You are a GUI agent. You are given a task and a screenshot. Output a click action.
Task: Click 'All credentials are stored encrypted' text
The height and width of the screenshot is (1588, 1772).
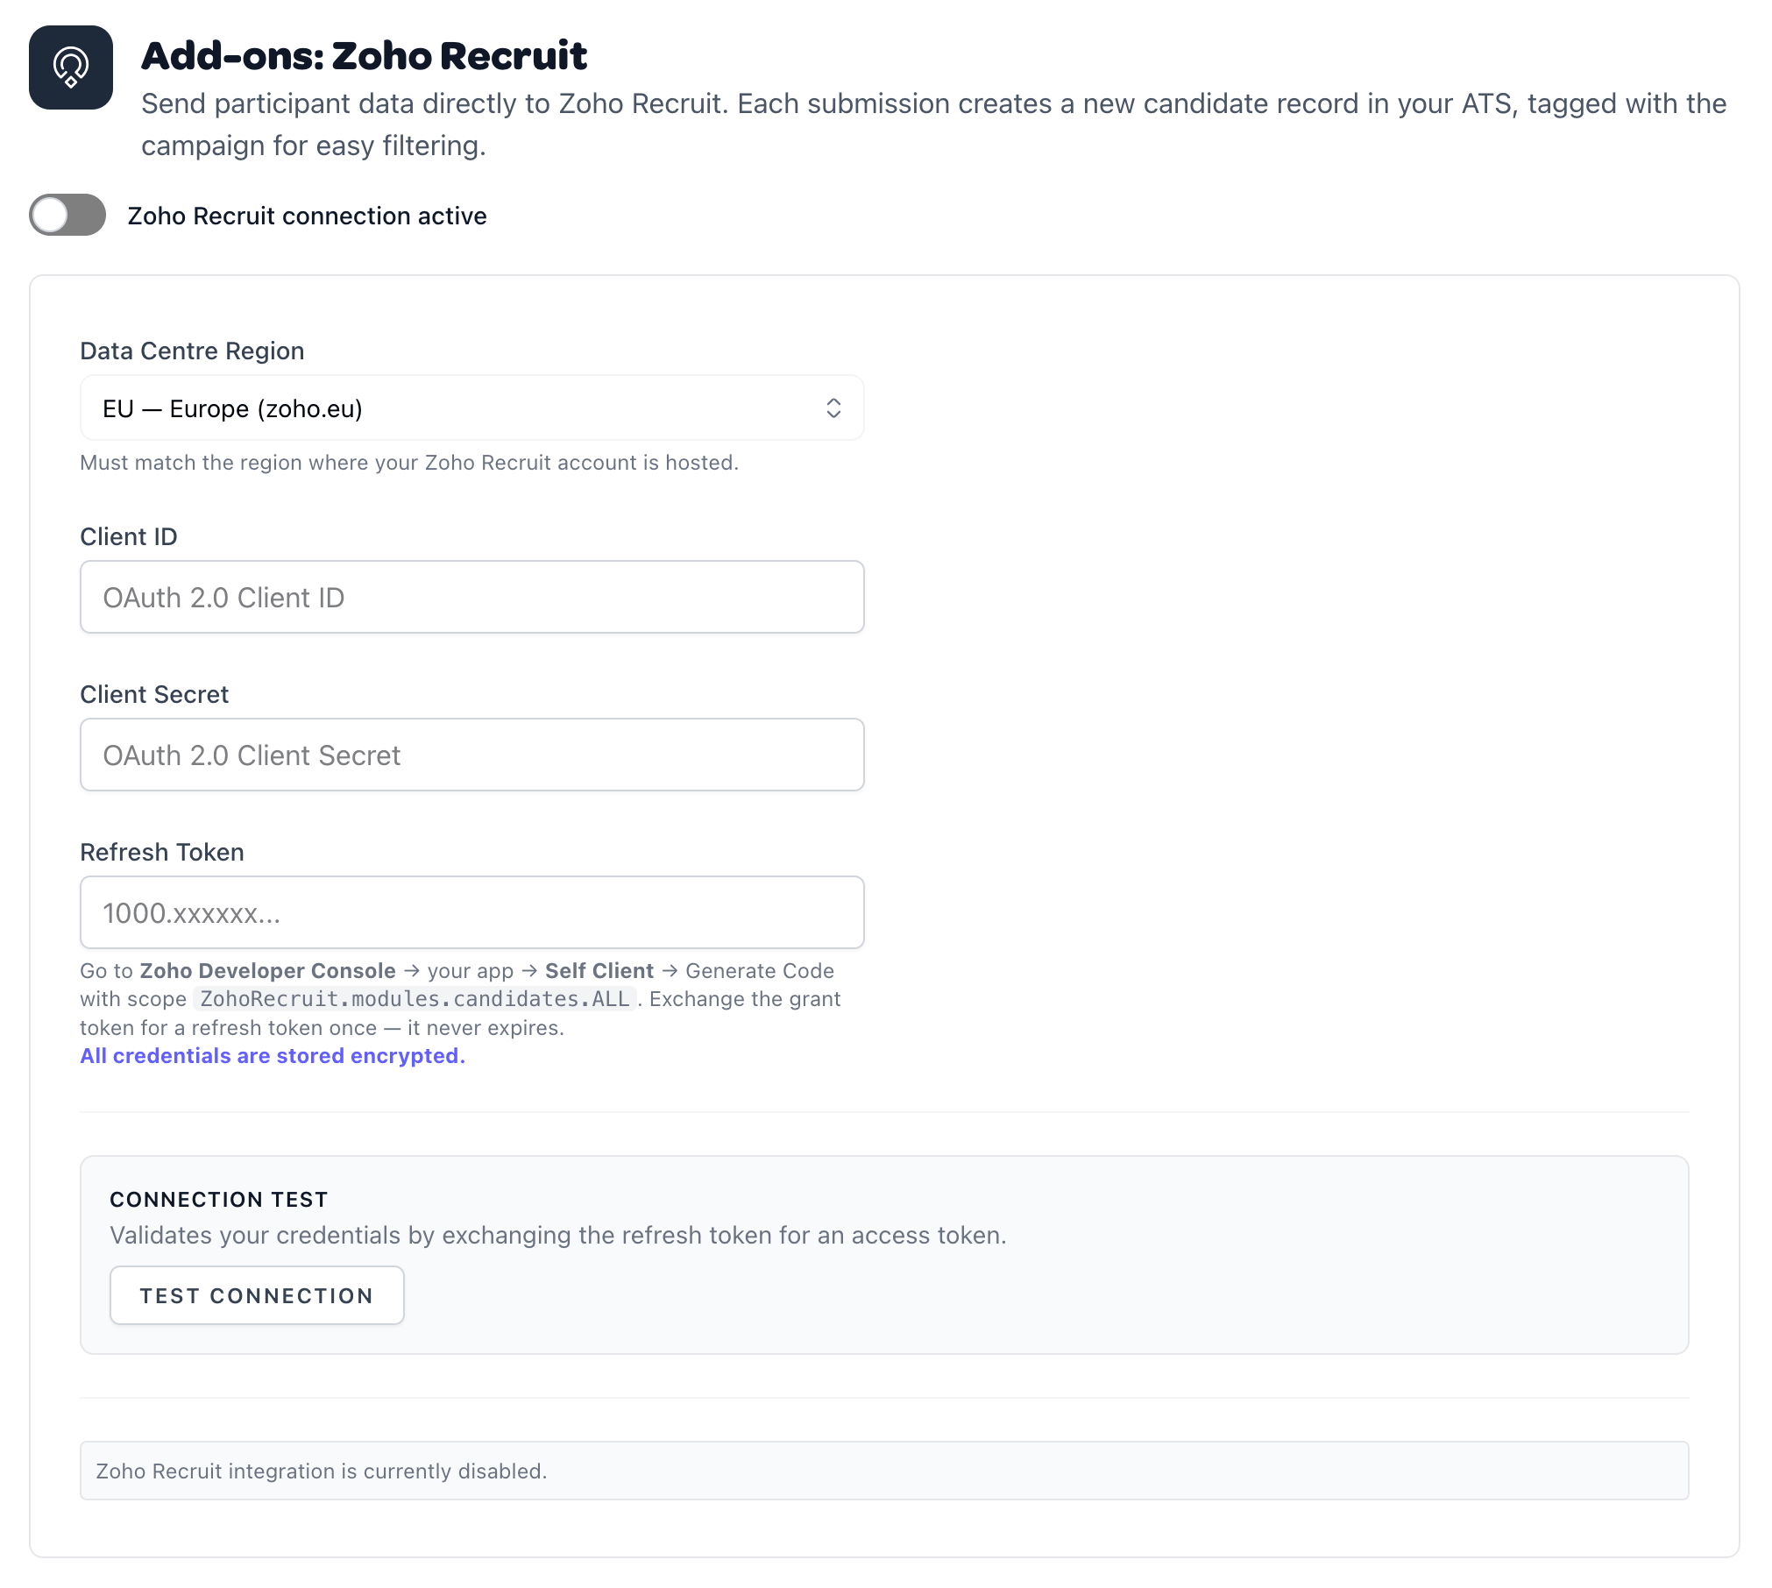click(273, 1056)
